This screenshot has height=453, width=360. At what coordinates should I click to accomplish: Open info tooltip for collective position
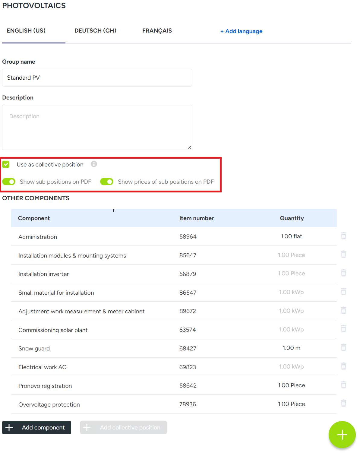(x=94, y=164)
